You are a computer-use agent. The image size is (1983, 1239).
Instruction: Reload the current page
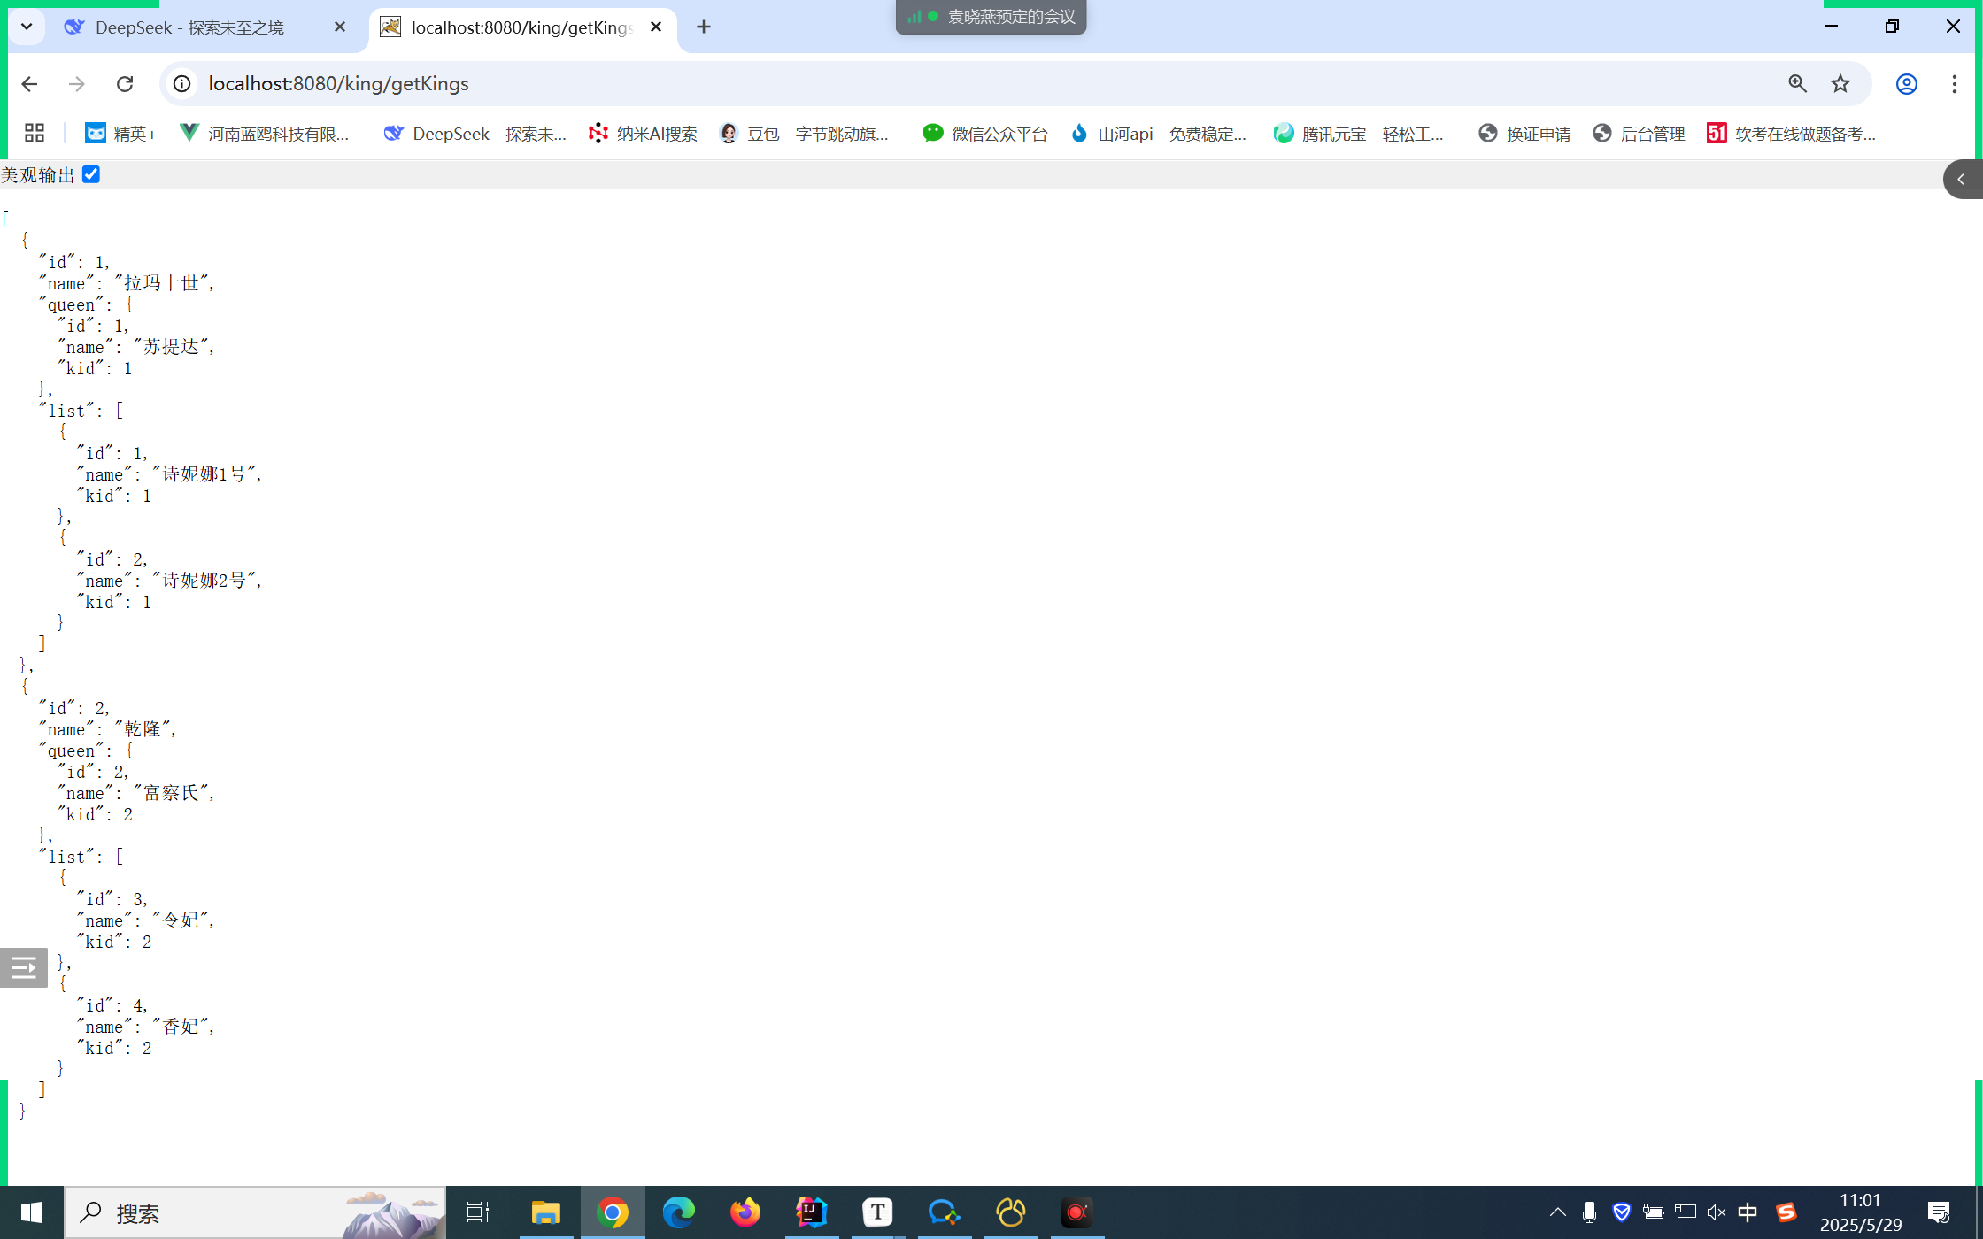click(125, 84)
